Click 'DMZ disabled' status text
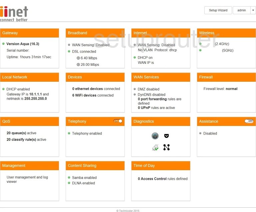256x212 pixels. click(148, 89)
